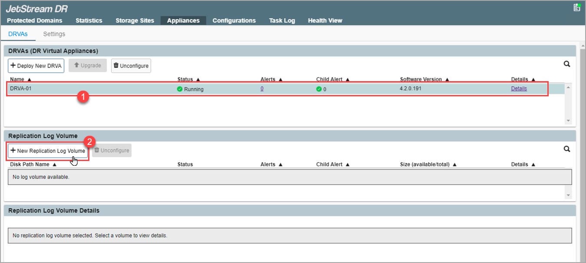Click the task log clipboard icon top-right
The width and height of the screenshot is (586, 263).
[x=576, y=7]
